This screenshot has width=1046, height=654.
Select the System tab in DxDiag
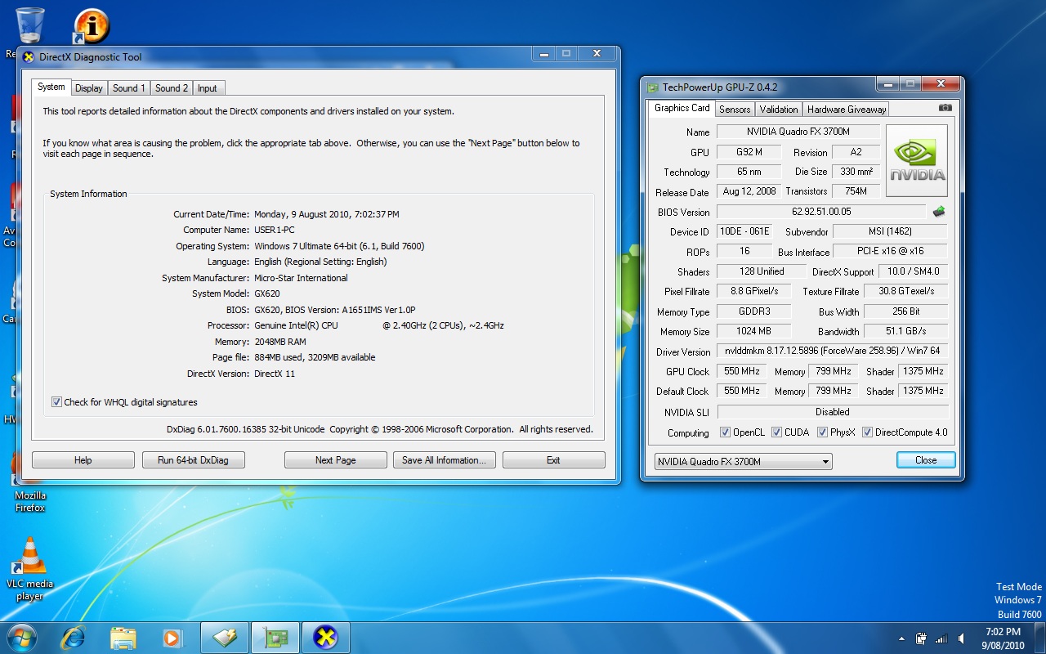pyautogui.click(x=51, y=87)
